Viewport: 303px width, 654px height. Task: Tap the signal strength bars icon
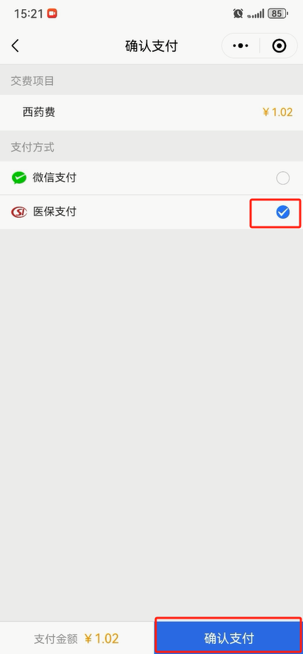(256, 14)
